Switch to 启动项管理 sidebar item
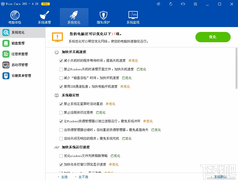This screenshot has width=238, height=181. tap(22, 65)
